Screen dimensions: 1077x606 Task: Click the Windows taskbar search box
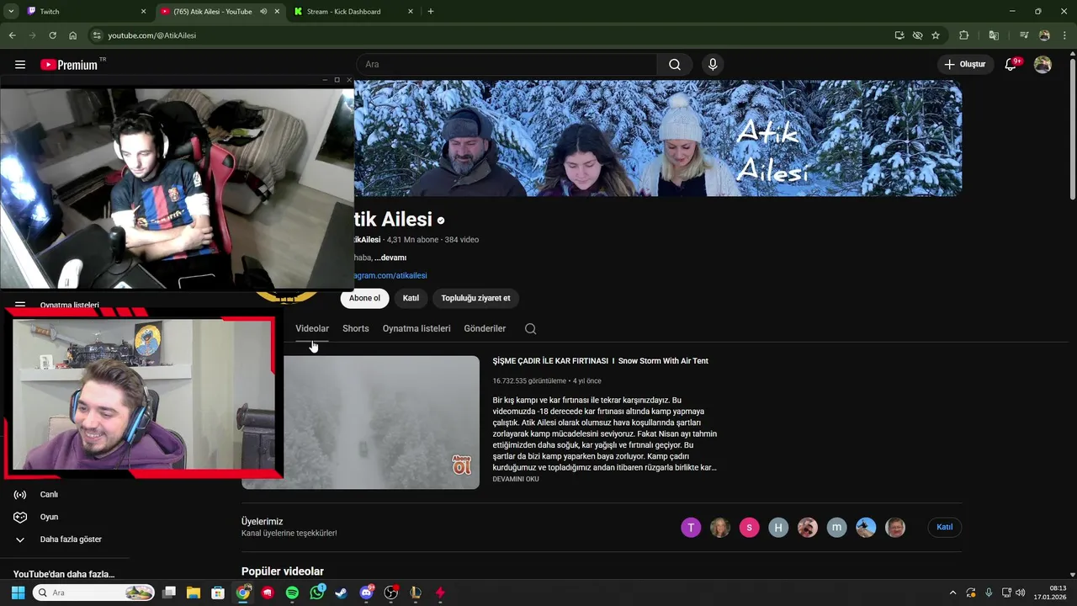coord(93,593)
